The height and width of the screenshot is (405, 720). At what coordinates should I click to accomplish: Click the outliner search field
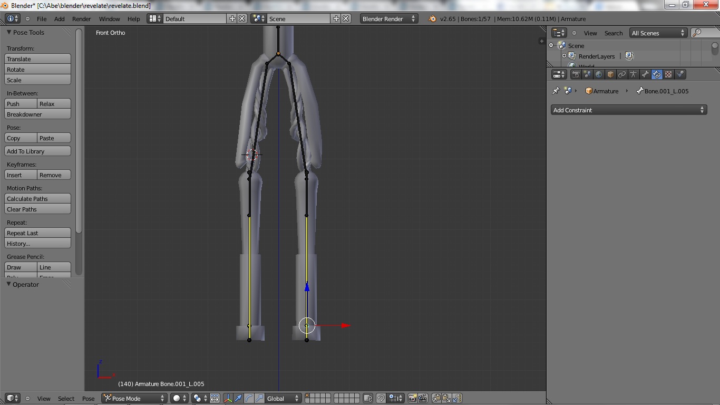705,33
